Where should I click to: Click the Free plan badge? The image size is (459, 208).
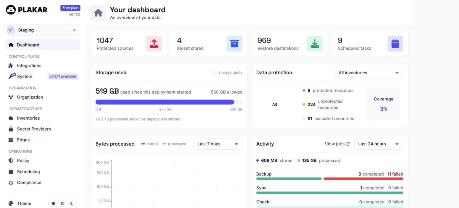tap(70, 8)
